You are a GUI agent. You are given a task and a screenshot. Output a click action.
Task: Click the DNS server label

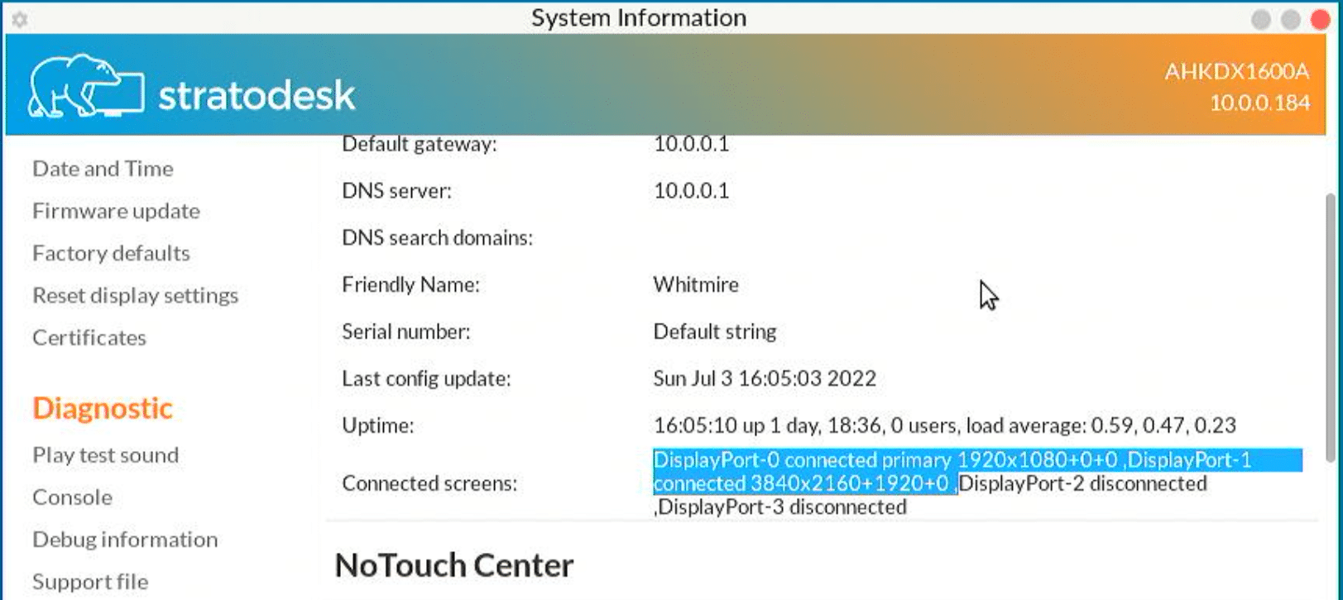396,191
